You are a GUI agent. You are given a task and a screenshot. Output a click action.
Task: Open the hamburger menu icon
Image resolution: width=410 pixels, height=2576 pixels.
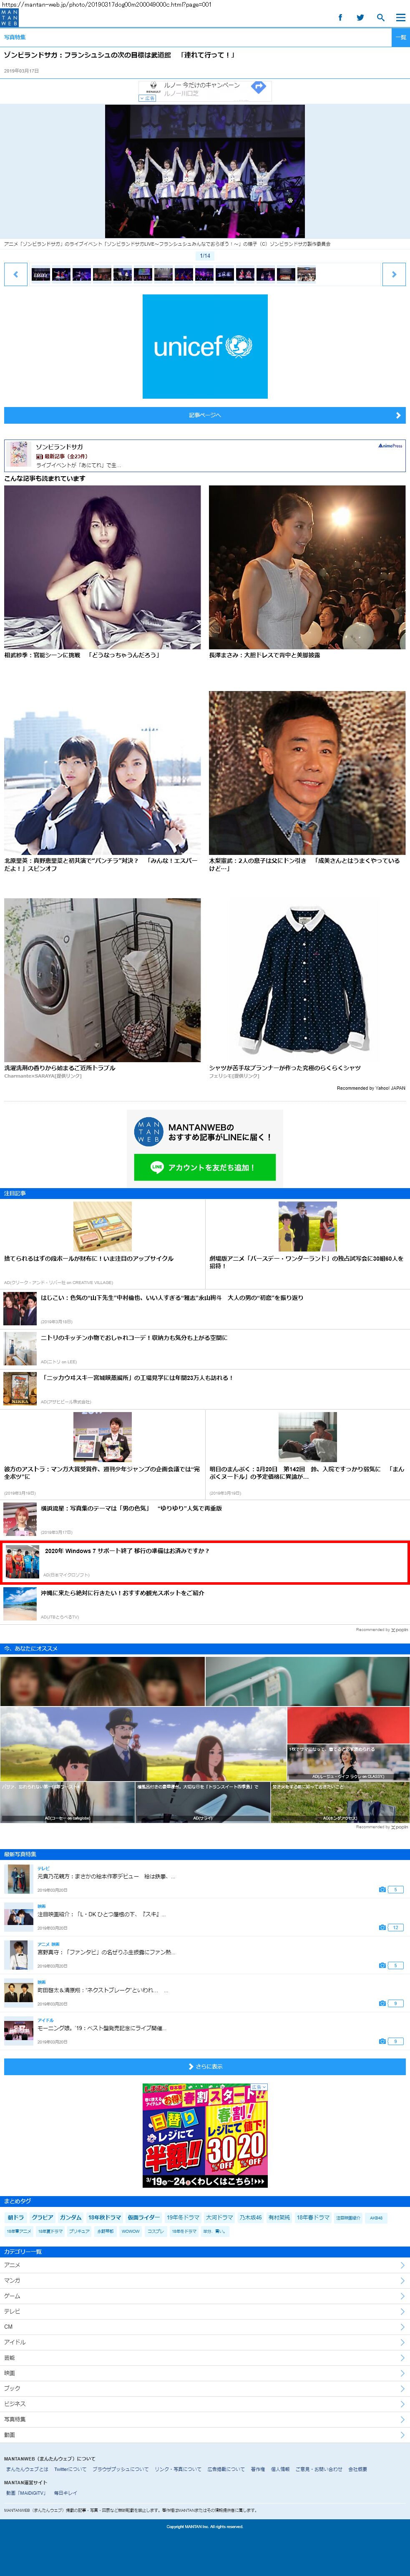point(400,17)
